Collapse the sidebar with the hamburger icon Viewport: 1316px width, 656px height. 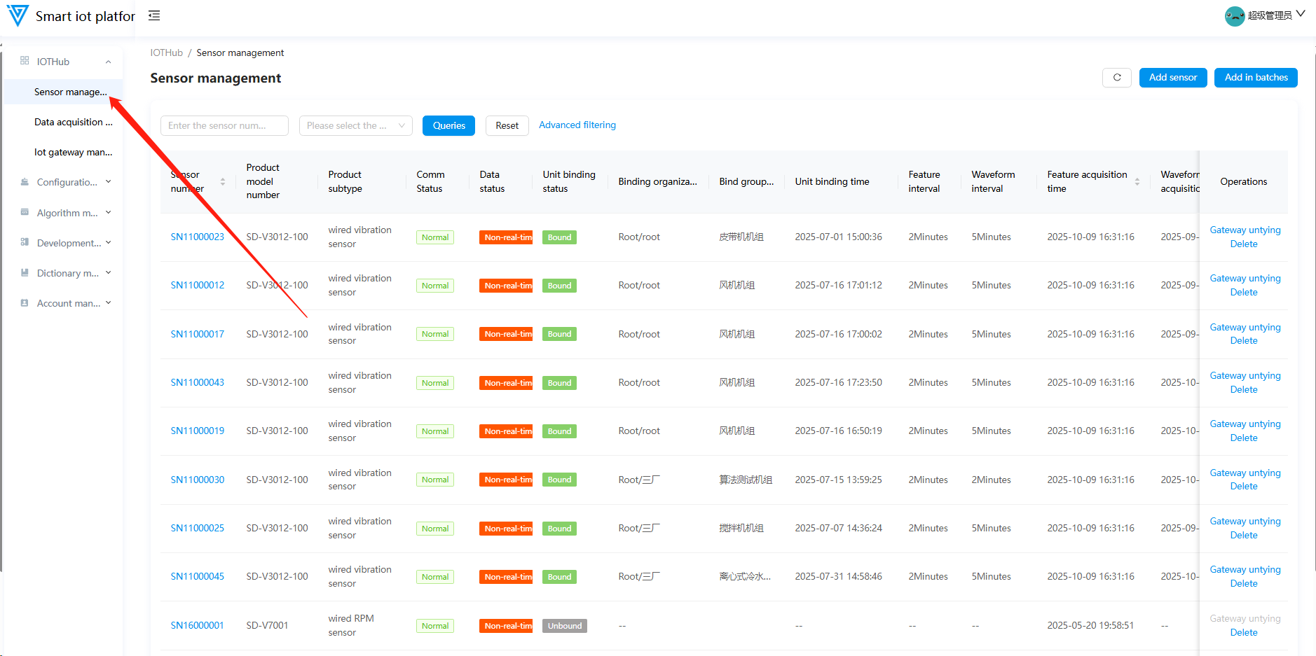tap(154, 15)
